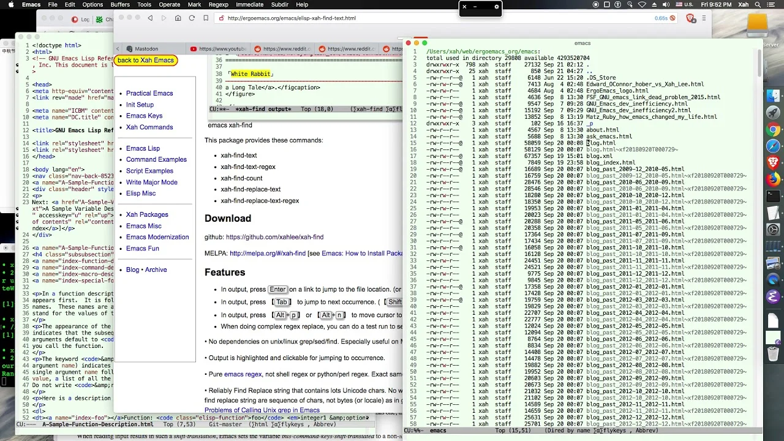The image size is (784, 441).
Task: Click the browser back arrow
Action: click(x=150, y=18)
